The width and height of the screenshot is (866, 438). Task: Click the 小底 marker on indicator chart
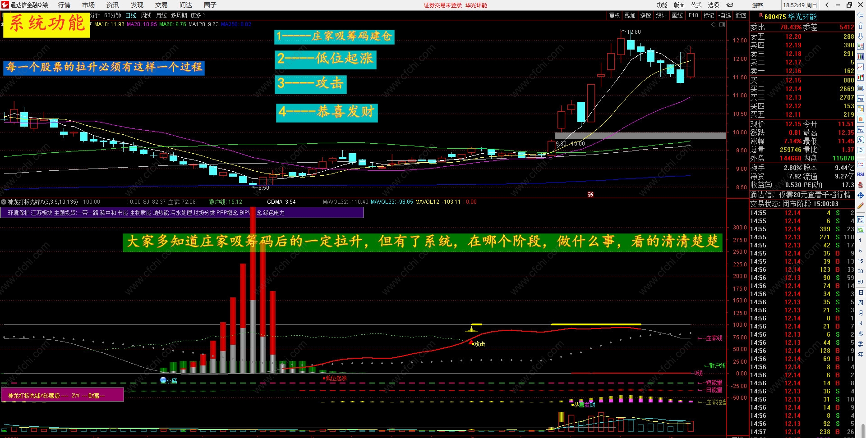pos(169,381)
